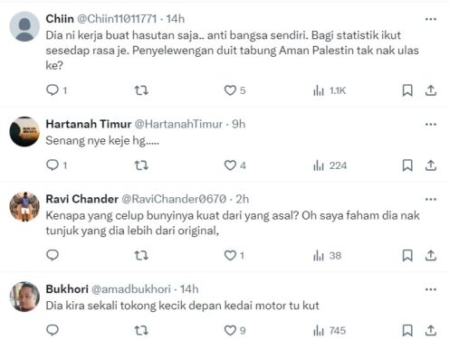Open more options on Bukhori's tweet

click(431, 289)
